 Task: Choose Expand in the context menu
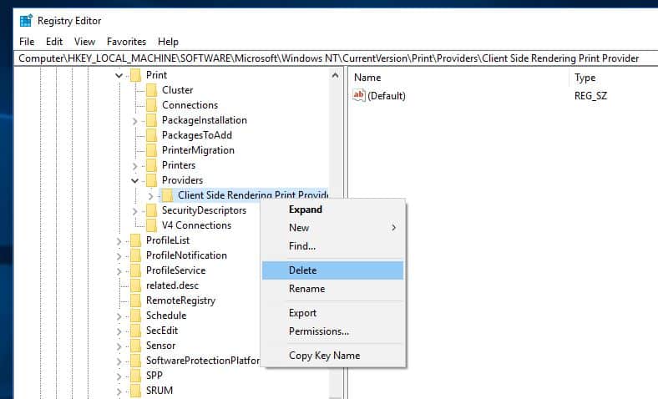[x=333, y=210]
